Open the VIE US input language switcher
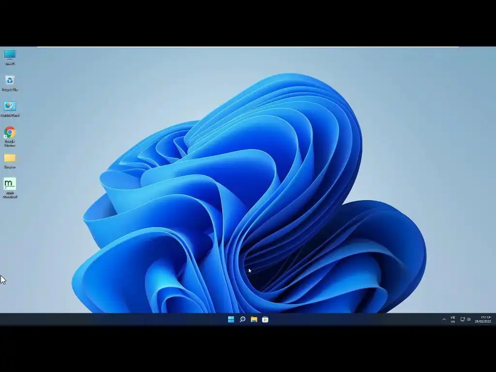The image size is (496, 372). pyautogui.click(x=453, y=320)
